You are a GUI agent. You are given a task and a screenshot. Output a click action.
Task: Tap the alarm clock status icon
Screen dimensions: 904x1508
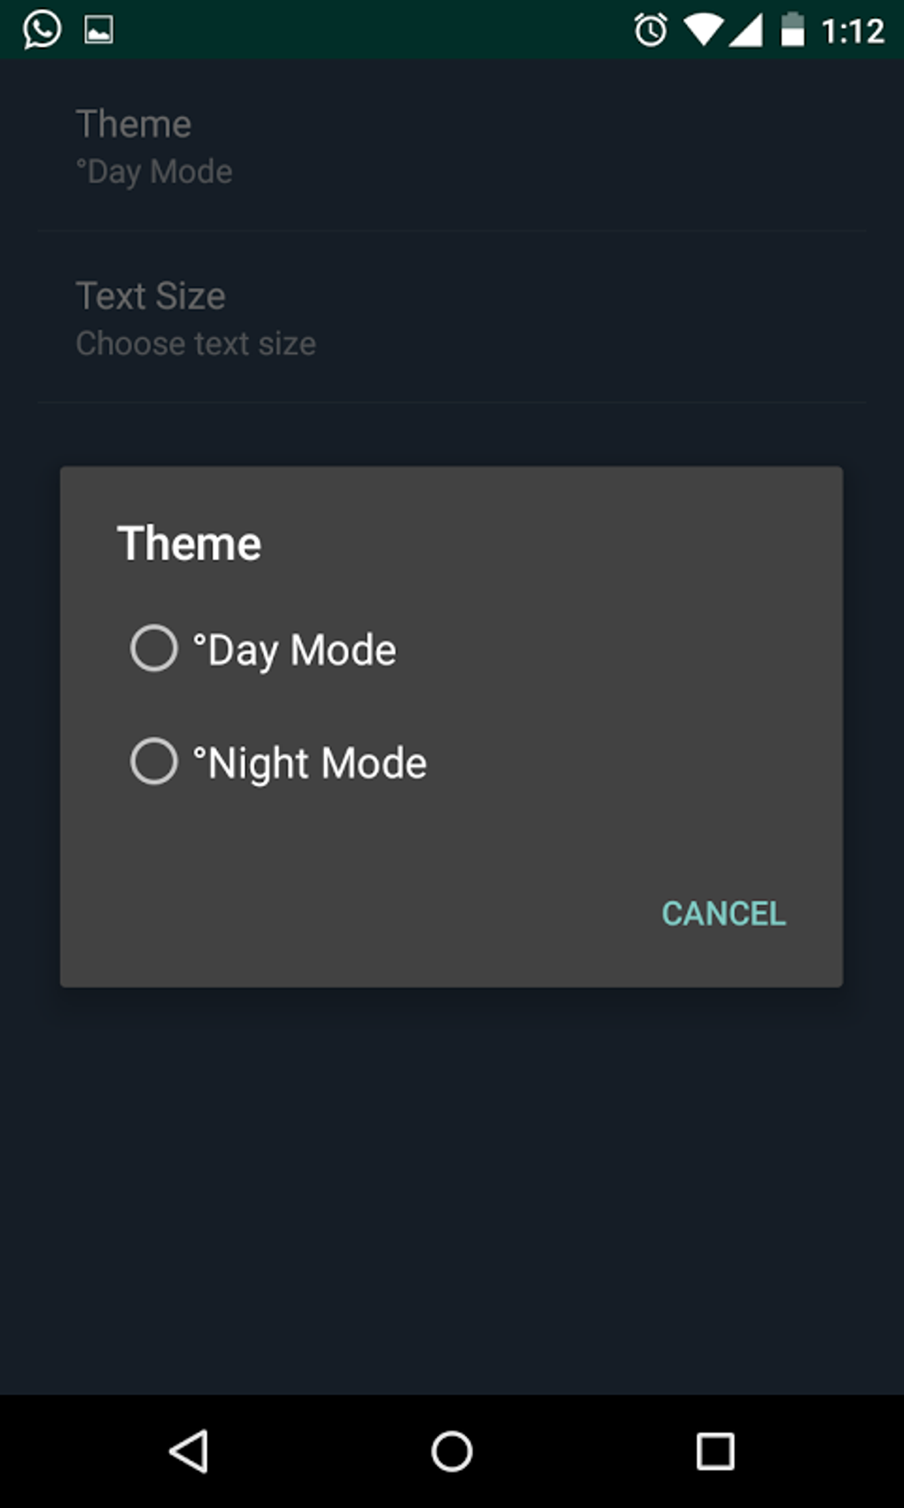tap(651, 30)
